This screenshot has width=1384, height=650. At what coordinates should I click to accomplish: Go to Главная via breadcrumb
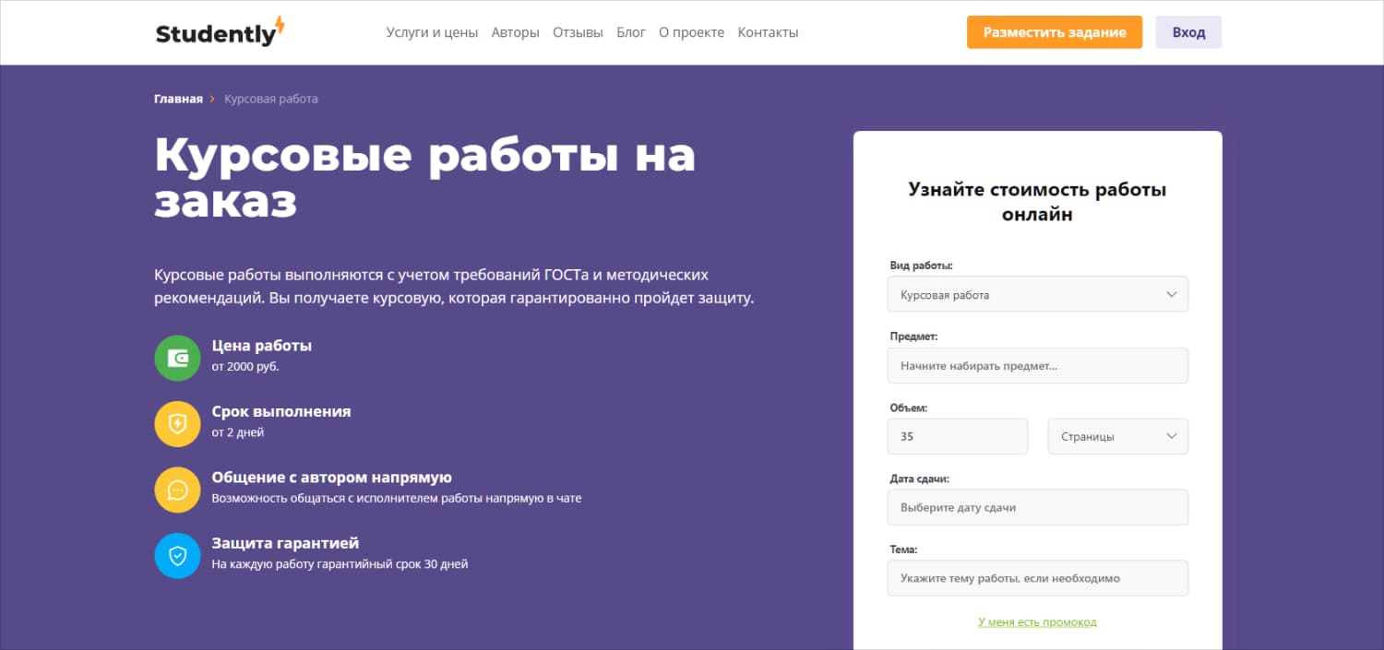point(178,99)
